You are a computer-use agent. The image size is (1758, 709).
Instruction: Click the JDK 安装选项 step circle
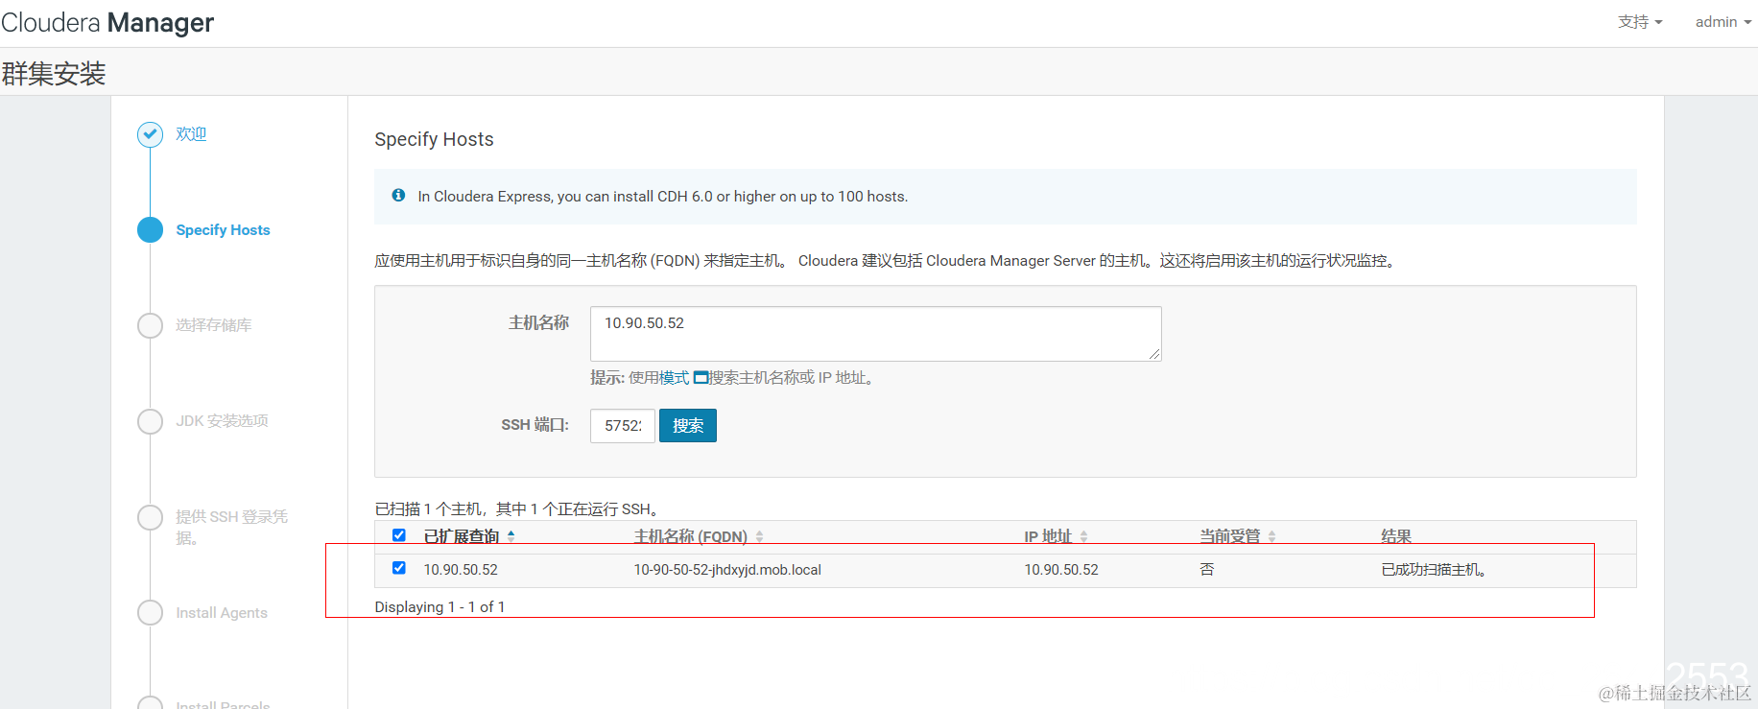150,421
